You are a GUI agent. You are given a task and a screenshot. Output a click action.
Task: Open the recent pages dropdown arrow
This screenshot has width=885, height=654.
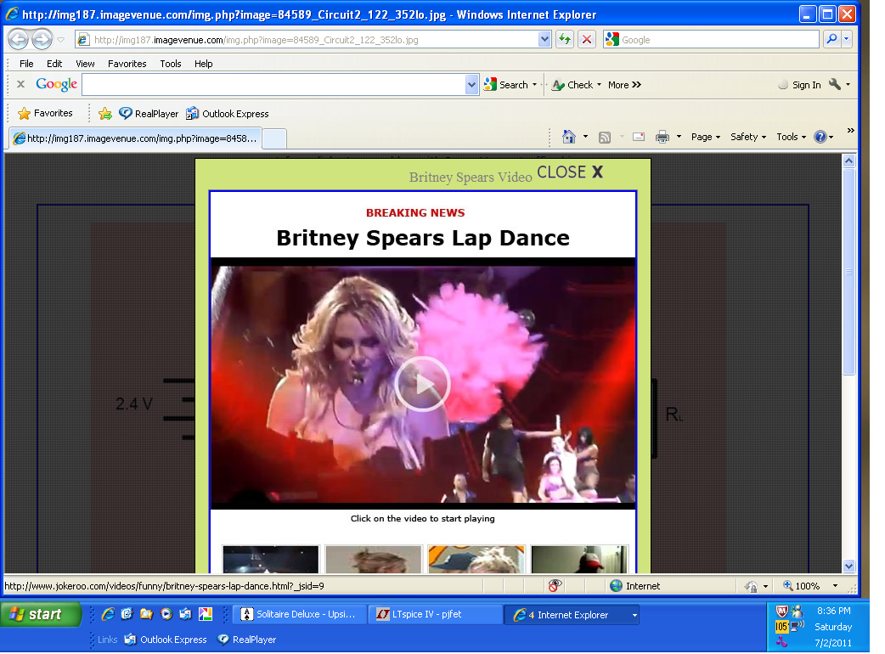tap(61, 40)
